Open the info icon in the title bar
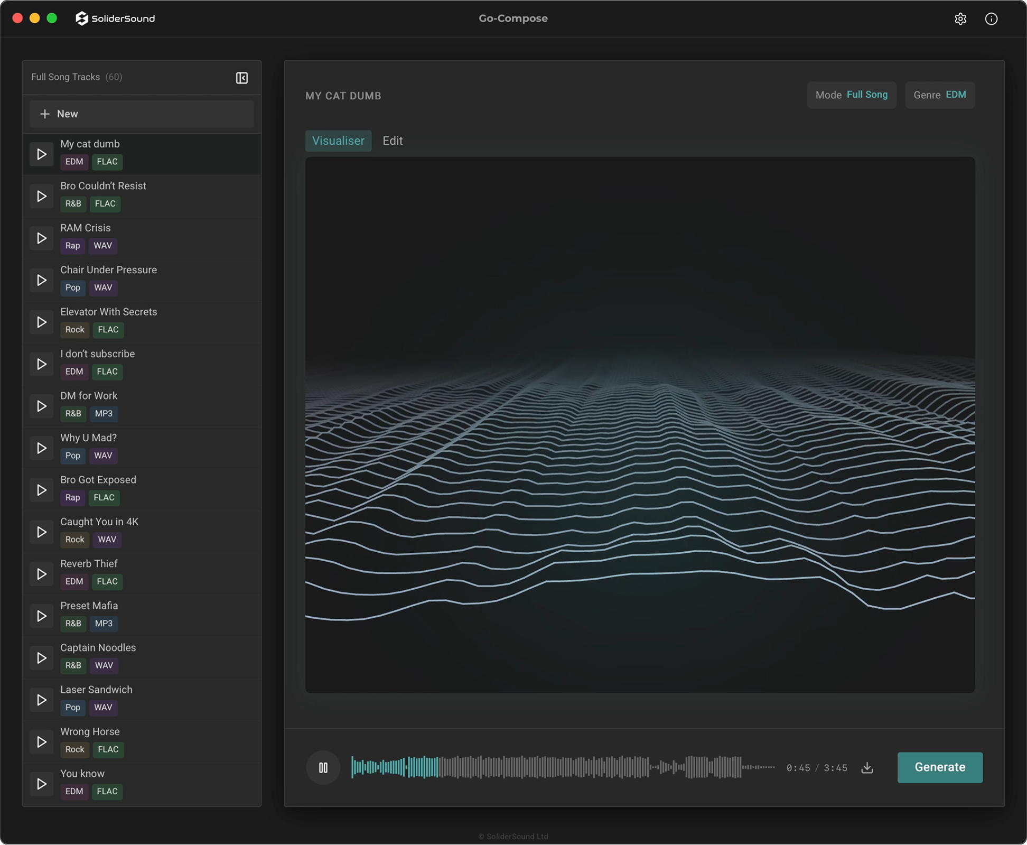Image resolution: width=1027 pixels, height=845 pixels. point(991,18)
